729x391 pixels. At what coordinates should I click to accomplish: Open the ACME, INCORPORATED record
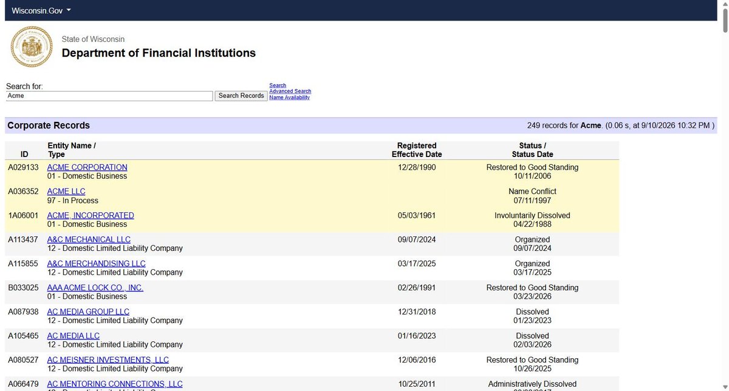[91, 216]
